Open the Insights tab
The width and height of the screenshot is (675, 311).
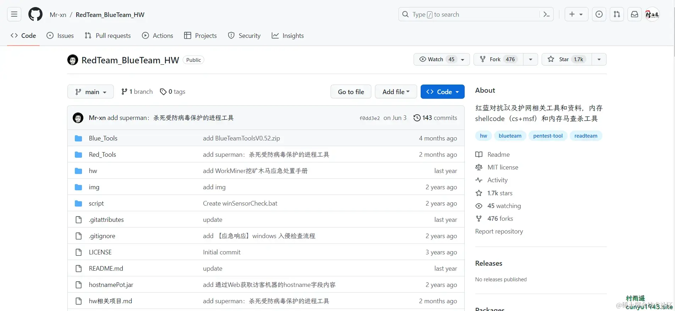coord(288,36)
